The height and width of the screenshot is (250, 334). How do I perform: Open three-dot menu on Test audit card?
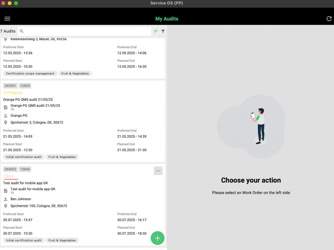158,171
